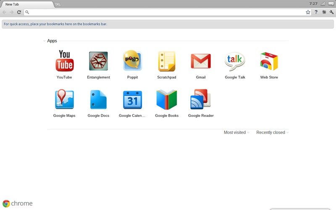336x210 pixels.
Task: Click the YouTube label text
Action: 64,77
